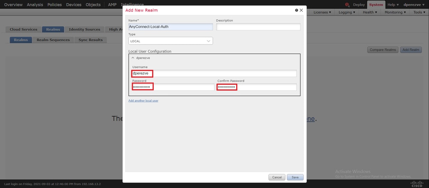Click the Cancel button

point(277,177)
